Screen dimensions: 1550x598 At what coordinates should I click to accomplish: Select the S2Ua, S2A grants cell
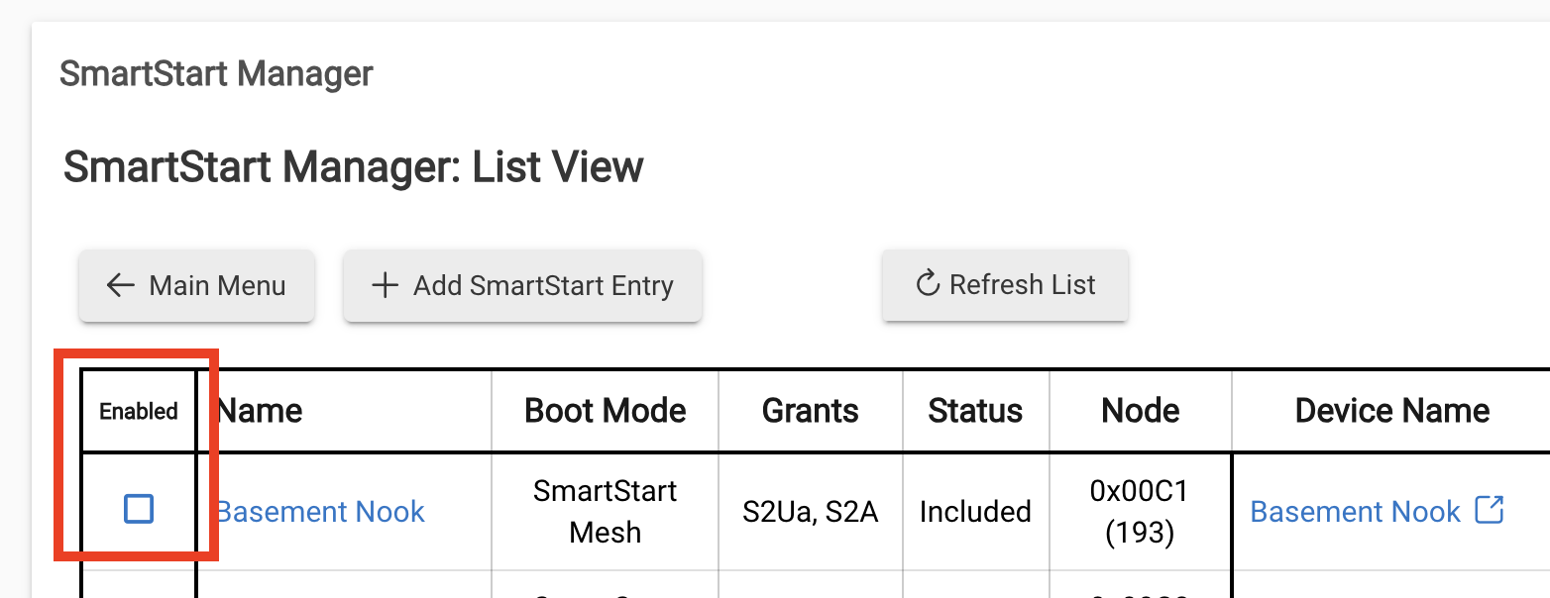[811, 512]
